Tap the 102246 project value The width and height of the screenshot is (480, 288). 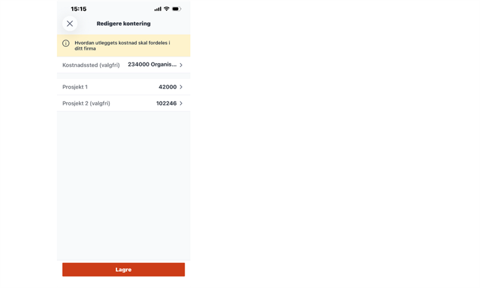166,103
